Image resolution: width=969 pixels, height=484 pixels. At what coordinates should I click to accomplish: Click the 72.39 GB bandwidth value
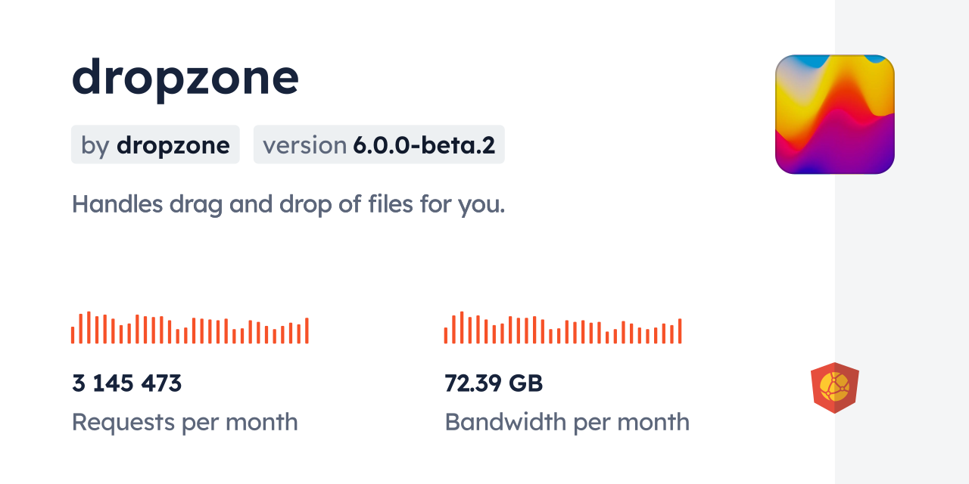pyautogui.click(x=494, y=383)
